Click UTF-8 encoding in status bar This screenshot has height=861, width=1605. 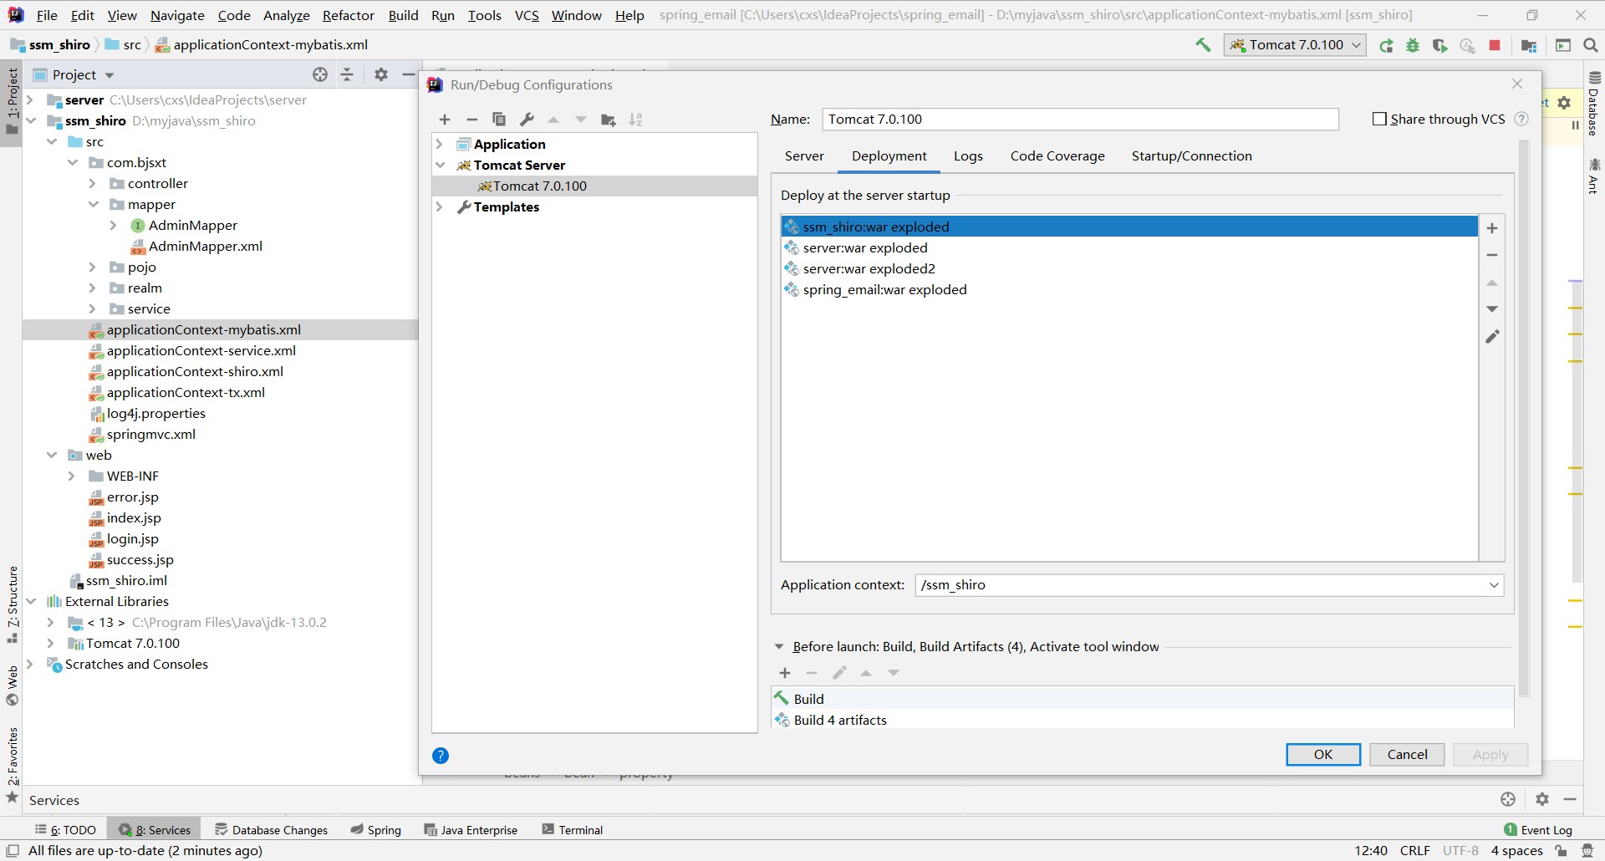1460,850
